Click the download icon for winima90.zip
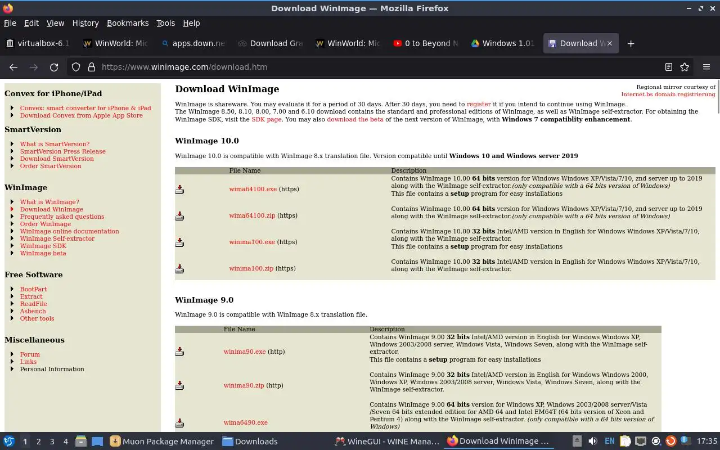720x450 pixels. (x=179, y=385)
